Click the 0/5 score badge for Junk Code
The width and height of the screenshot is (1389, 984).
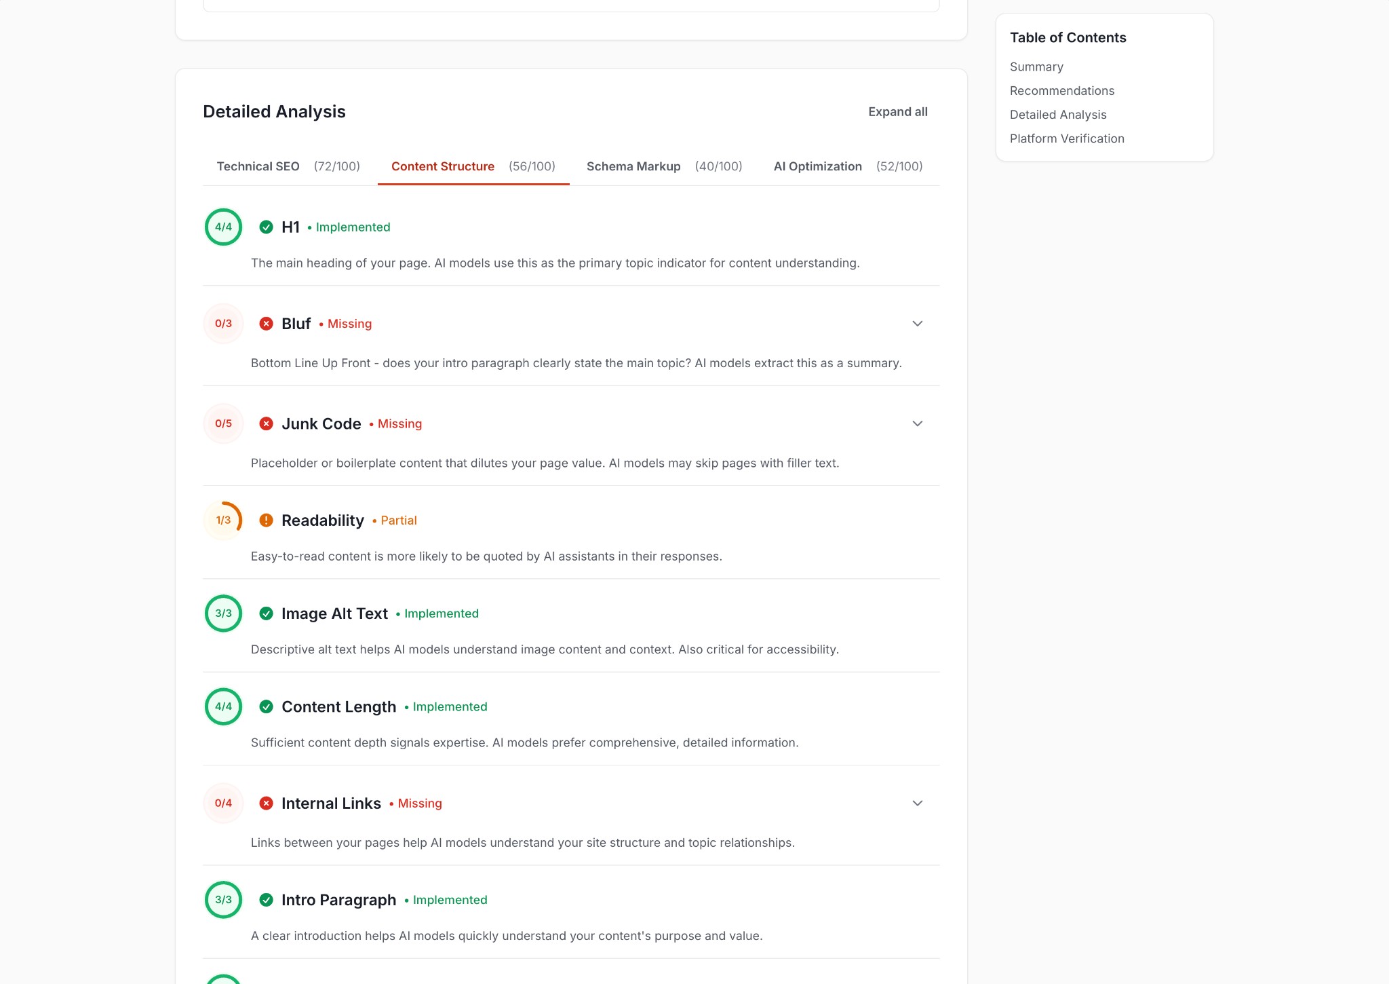pos(223,423)
